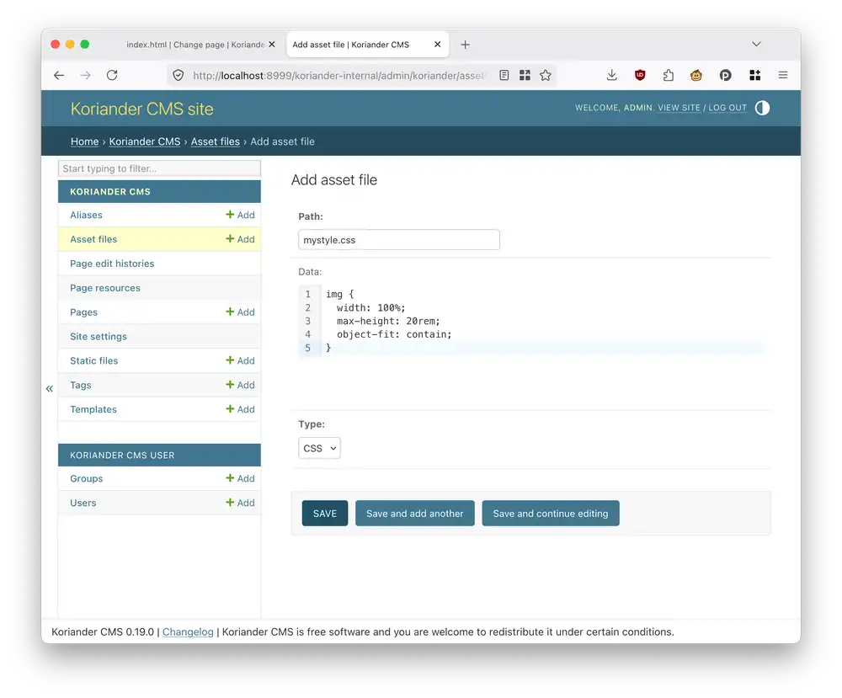
Task: Close the index.html Change page tab
Action: (x=272, y=45)
